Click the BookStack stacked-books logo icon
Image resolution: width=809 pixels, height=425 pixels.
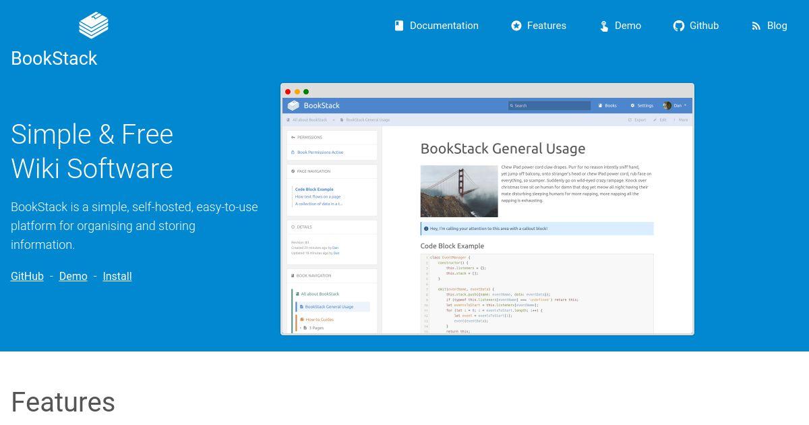click(x=94, y=26)
